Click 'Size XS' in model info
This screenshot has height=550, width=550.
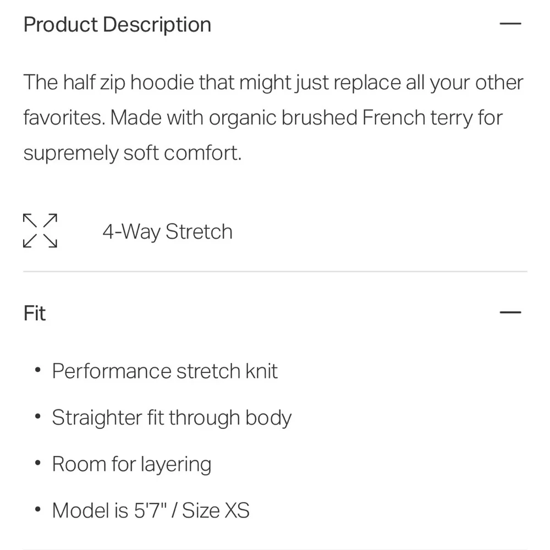click(x=216, y=511)
